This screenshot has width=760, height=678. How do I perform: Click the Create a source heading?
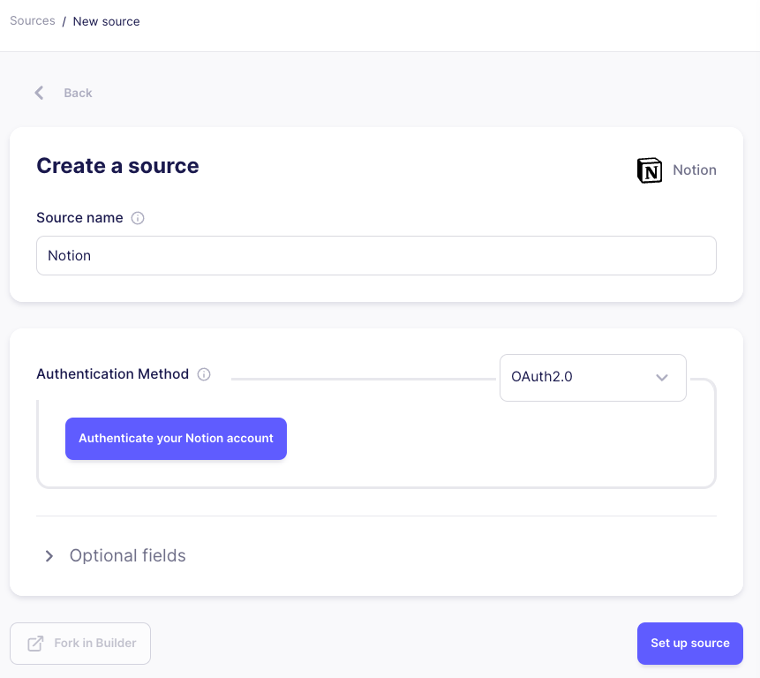pyautogui.click(x=117, y=166)
